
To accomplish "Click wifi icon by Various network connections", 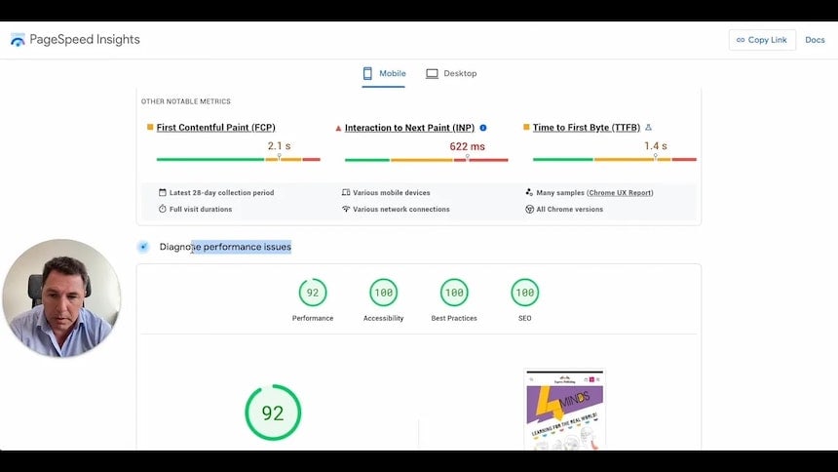I will coord(346,209).
